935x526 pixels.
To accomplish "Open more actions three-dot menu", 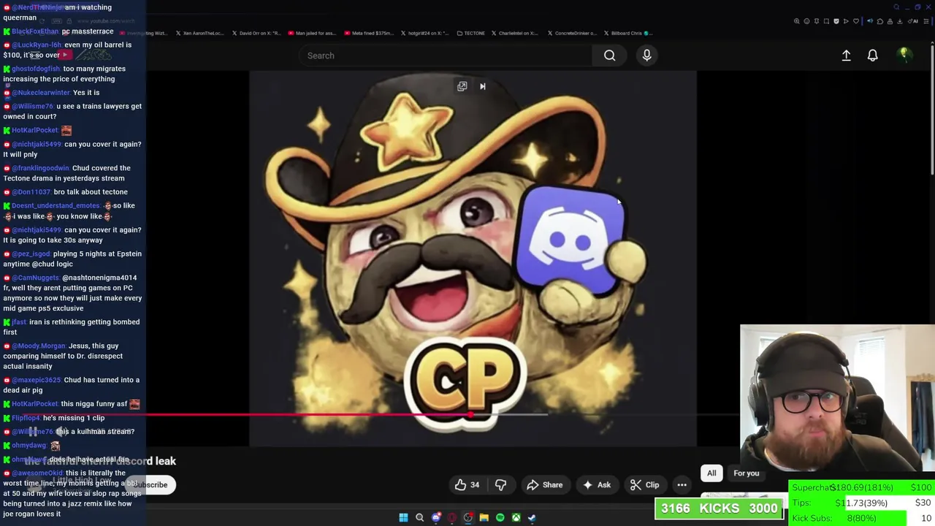I will (682, 485).
